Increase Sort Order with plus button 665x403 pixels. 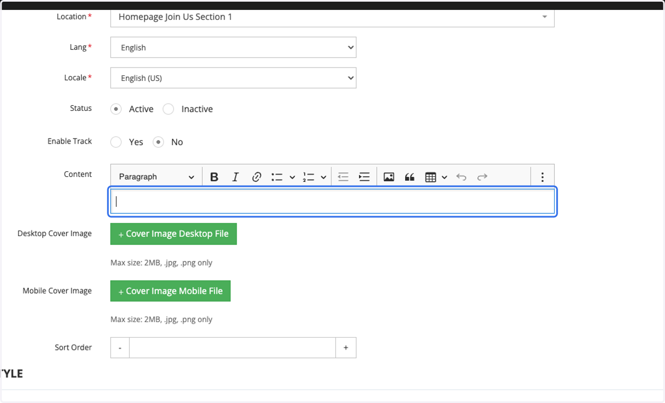[x=346, y=348]
